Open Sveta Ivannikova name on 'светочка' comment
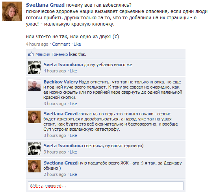This screenshot has height=196, width=217. tap(63, 146)
